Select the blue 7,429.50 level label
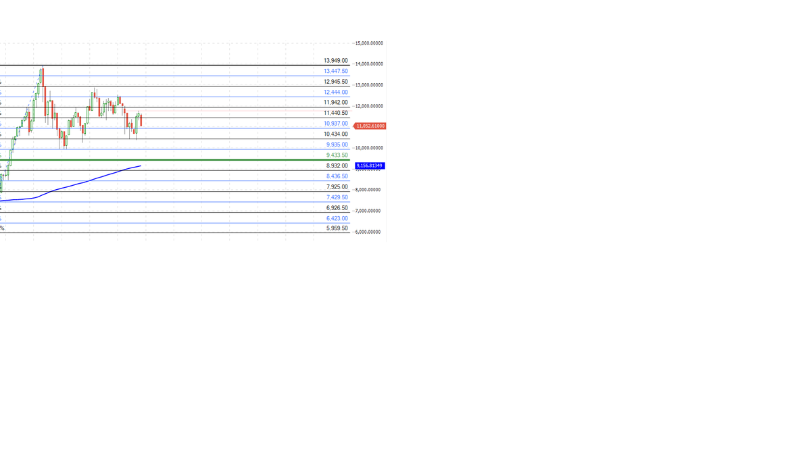The height and width of the screenshot is (456, 811). coord(337,197)
